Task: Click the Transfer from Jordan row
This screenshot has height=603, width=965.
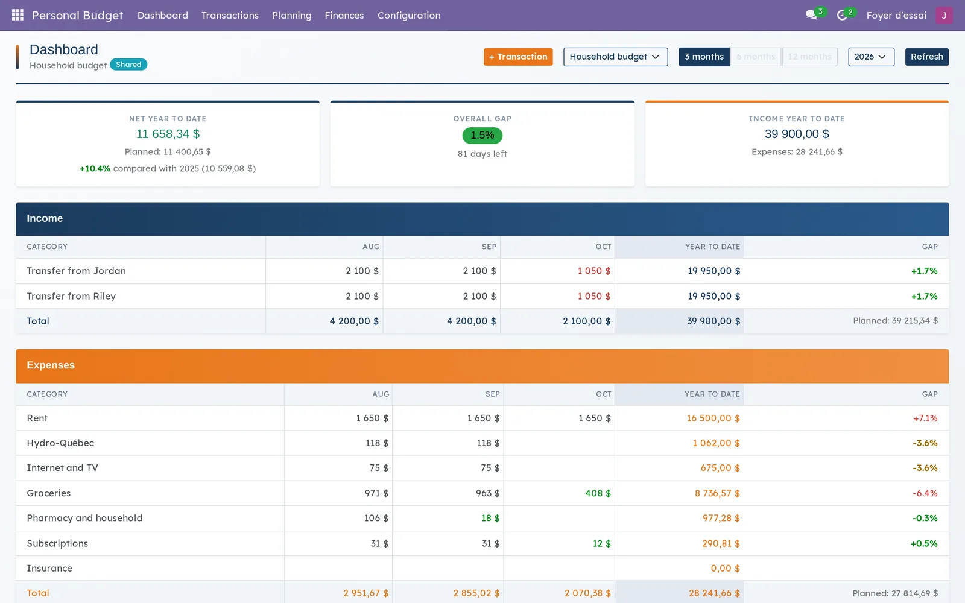Action: point(482,271)
